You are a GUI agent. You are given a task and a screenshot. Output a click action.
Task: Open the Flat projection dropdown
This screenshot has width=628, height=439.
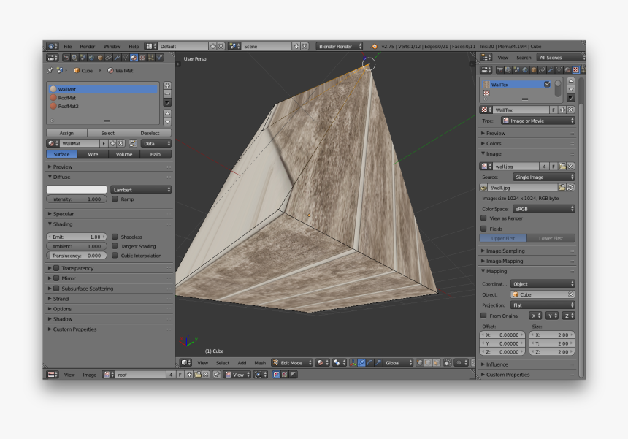[543, 305]
